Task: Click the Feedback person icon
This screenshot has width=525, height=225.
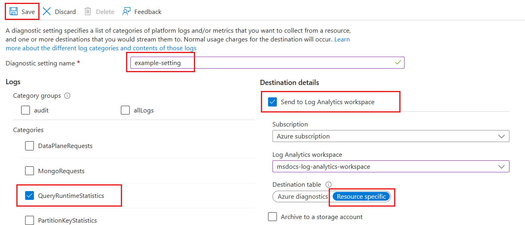Action: click(126, 12)
